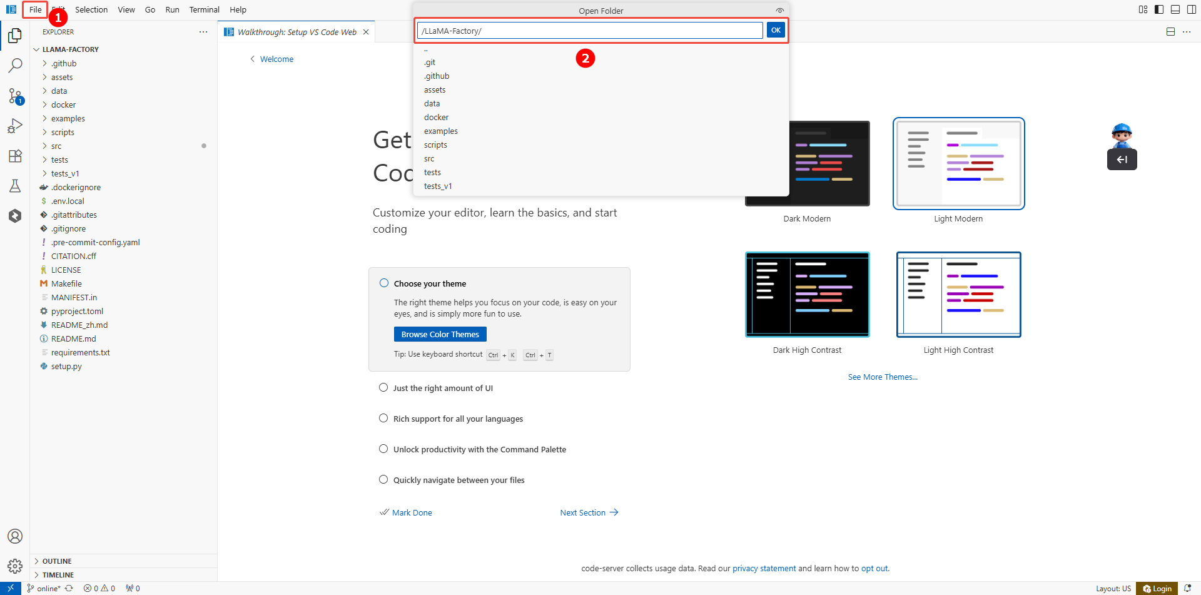Open the Selection menu

click(x=91, y=9)
